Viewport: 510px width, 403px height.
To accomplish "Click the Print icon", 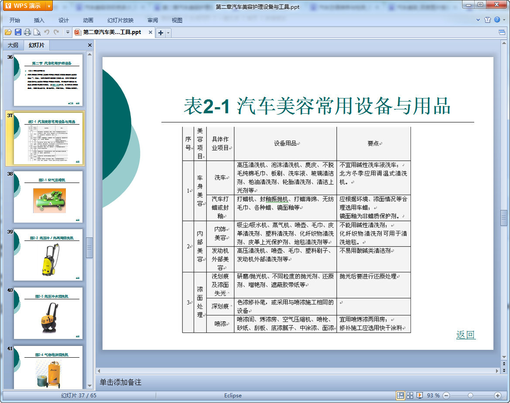I will pyautogui.click(x=27, y=32).
